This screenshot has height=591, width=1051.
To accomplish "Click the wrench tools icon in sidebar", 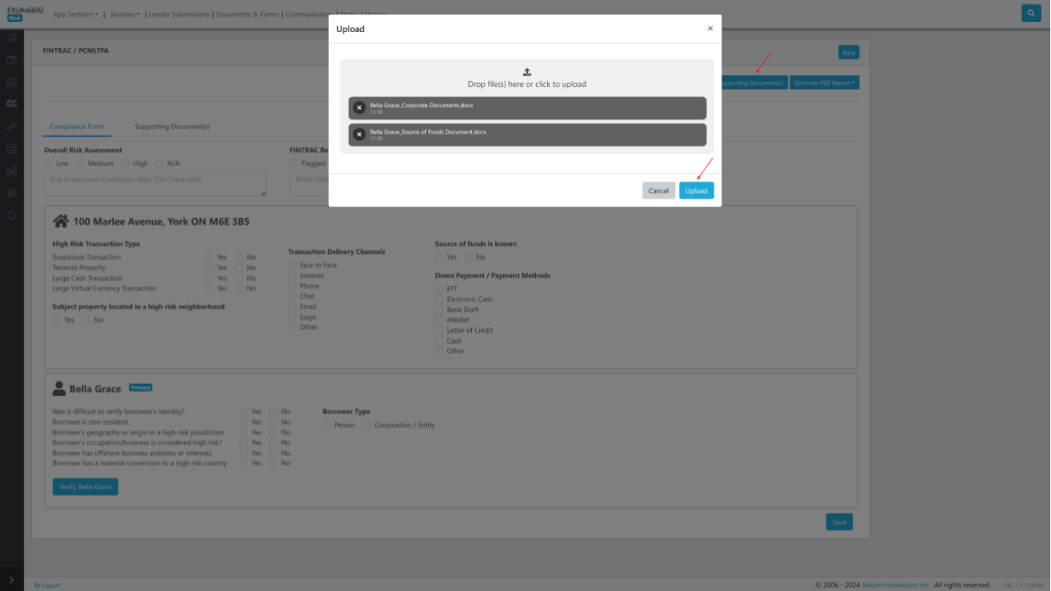I will [x=12, y=126].
